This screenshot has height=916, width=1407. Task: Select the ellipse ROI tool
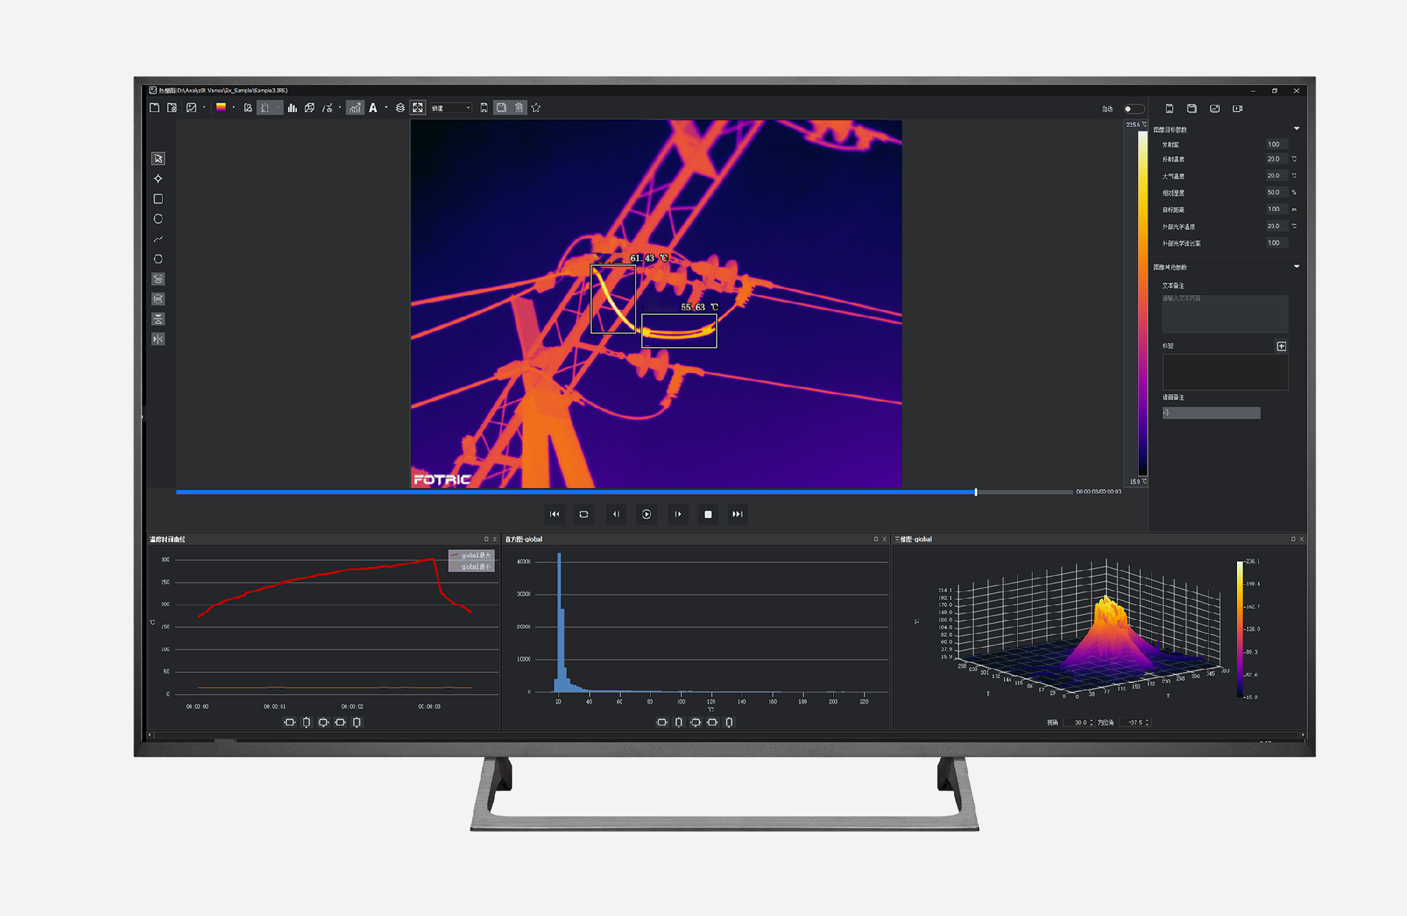coord(158,219)
